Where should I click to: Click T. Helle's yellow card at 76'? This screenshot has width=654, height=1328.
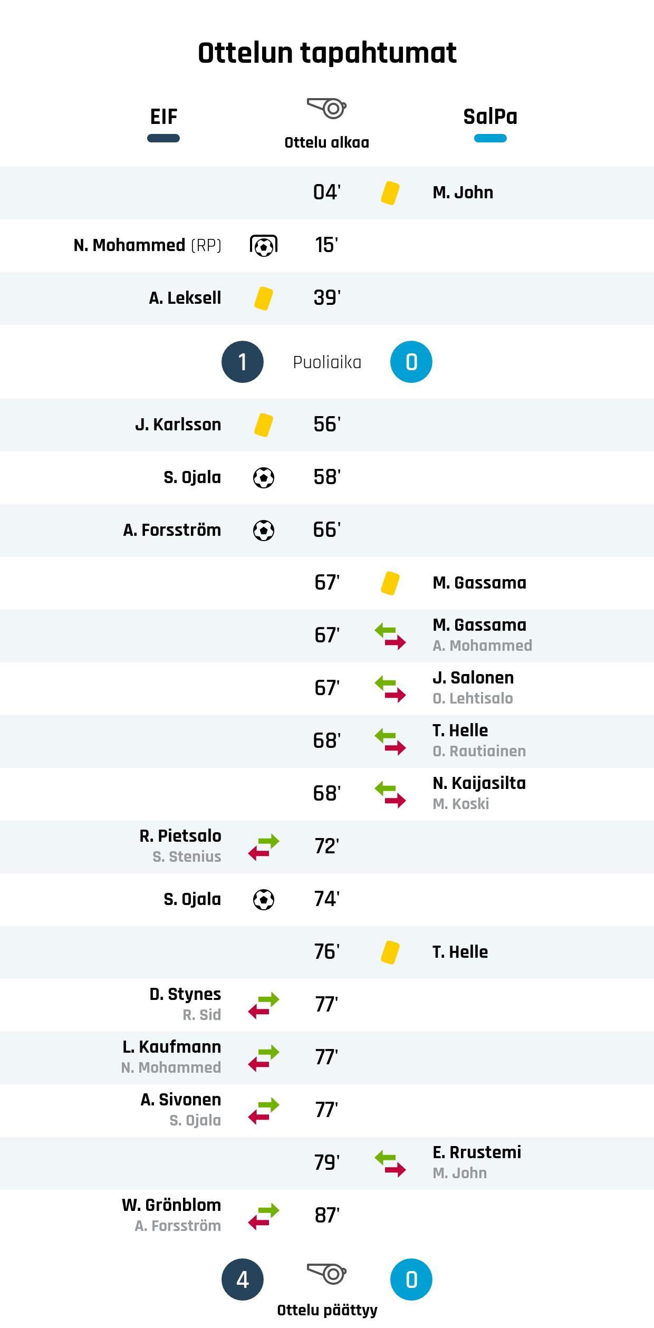390,952
